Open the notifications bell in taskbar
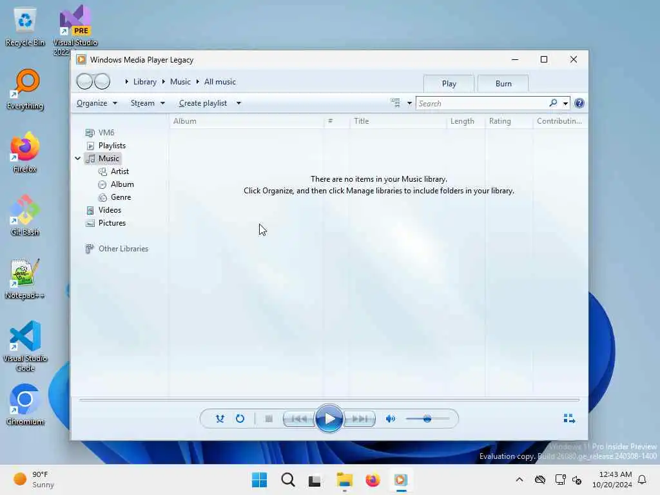 [642, 480]
